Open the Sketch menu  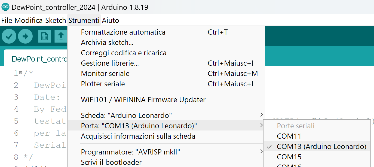56,20
